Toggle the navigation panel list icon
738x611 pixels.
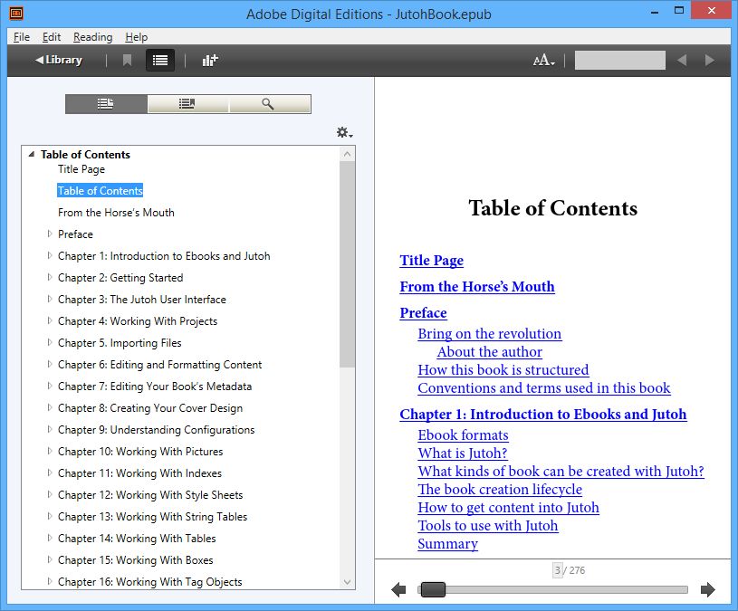tap(160, 61)
